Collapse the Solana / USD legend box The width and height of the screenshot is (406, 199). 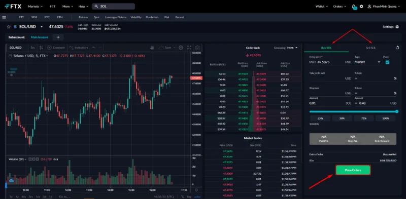(10, 56)
